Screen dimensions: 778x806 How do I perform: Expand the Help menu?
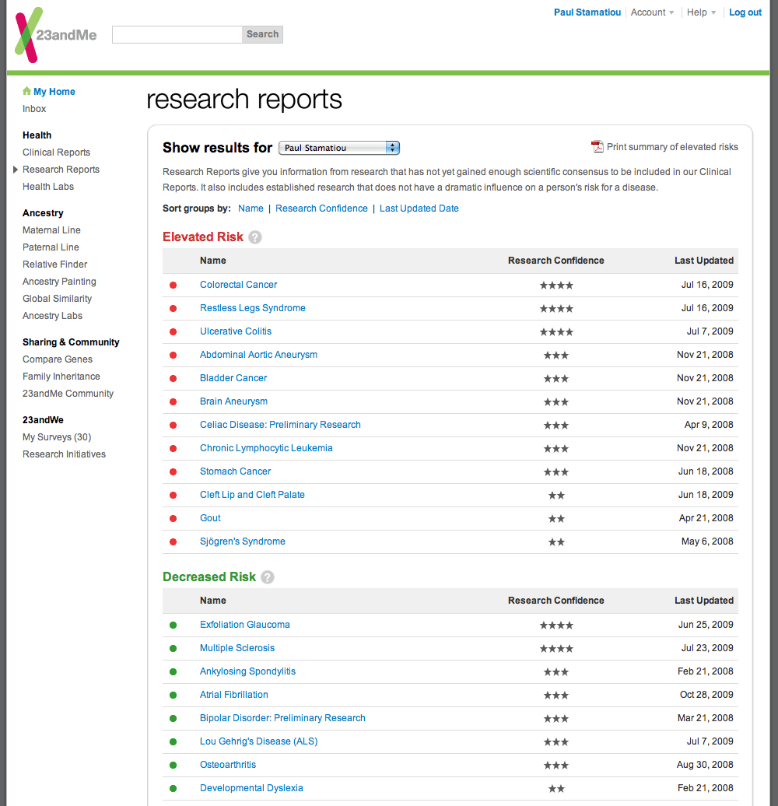(701, 12)
